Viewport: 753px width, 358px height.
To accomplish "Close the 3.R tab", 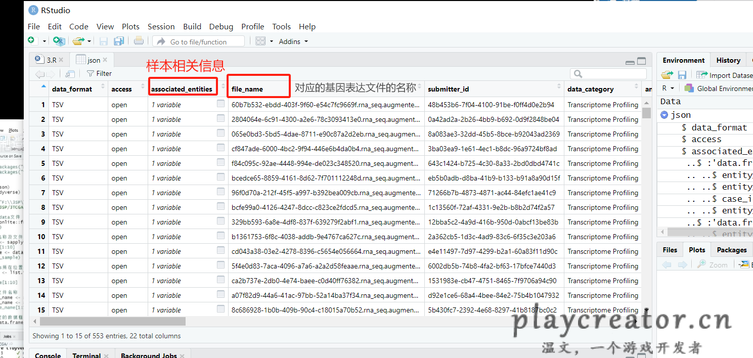I will (61, 60).
